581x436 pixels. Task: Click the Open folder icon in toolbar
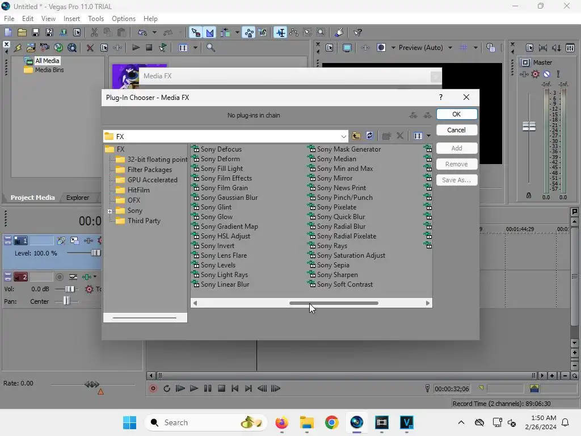coord(22,32)
